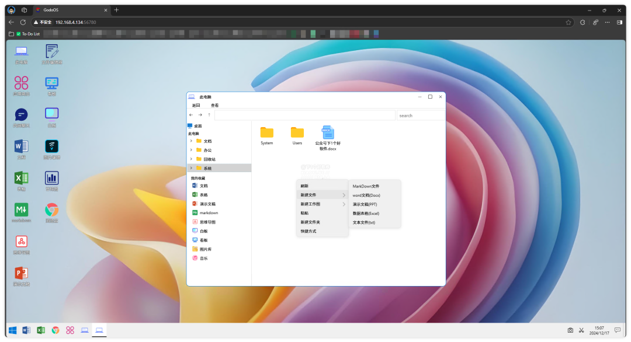Launch the browser icon on the desktop
The image size is (631, 342).
tap(51, 210)
